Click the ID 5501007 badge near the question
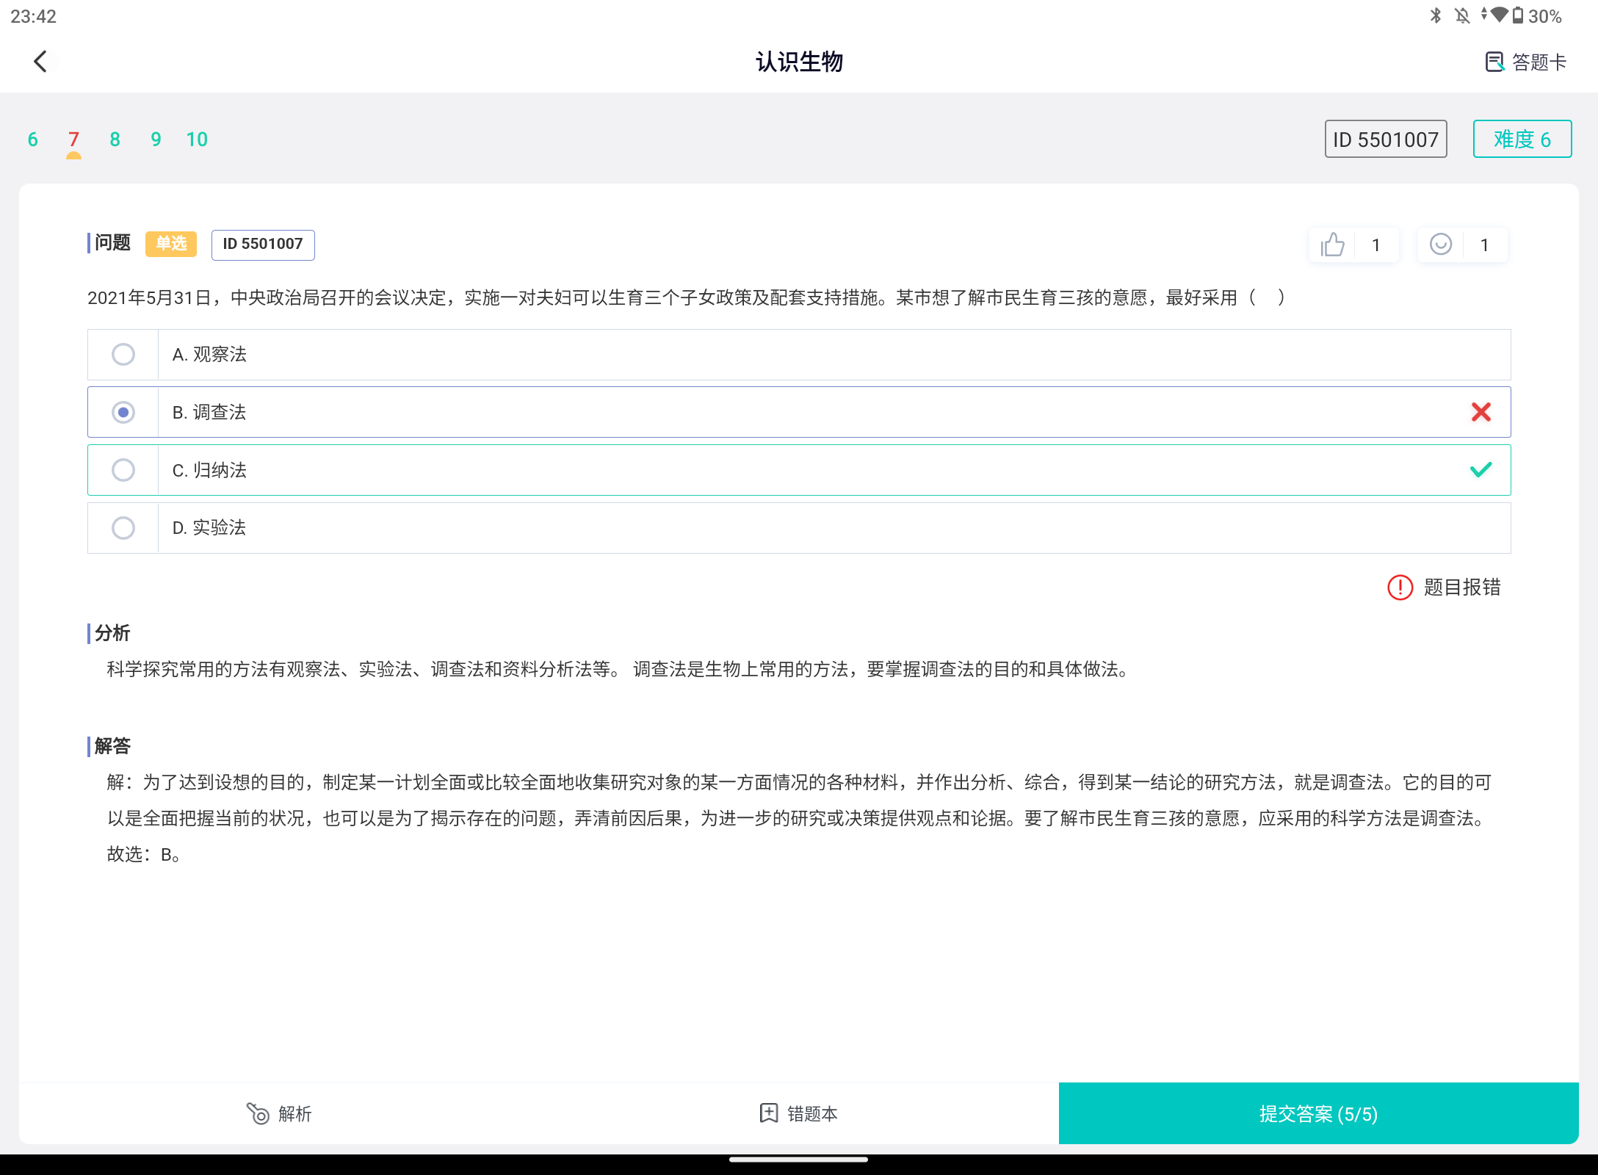Screen dimensions: 1598x1175 point(262,245)
